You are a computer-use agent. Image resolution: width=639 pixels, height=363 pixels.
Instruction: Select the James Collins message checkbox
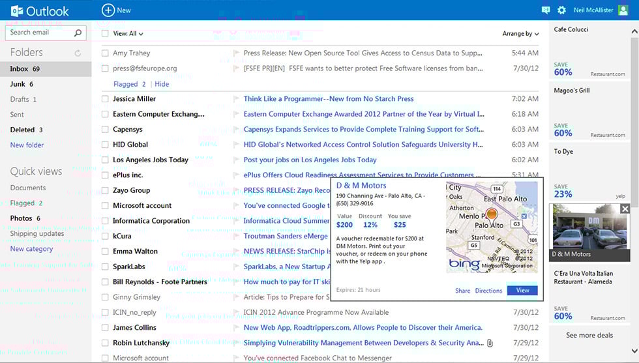[x=105, y=328]
